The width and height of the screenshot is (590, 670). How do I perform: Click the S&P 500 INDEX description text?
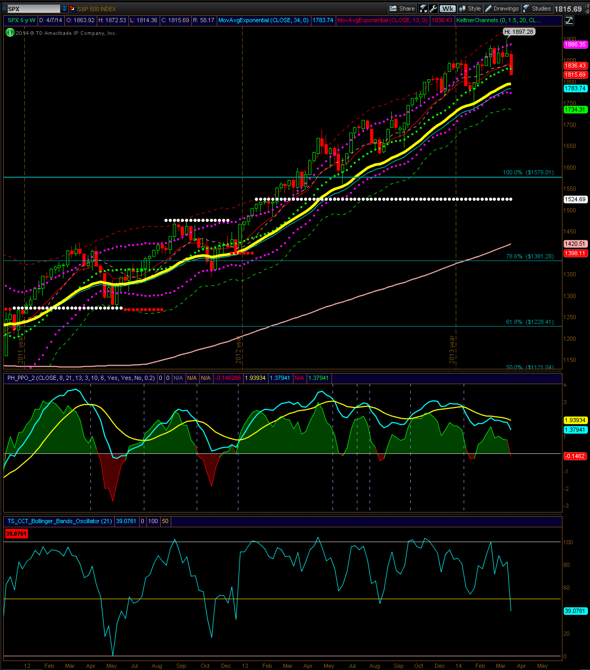tap(96, 9)
